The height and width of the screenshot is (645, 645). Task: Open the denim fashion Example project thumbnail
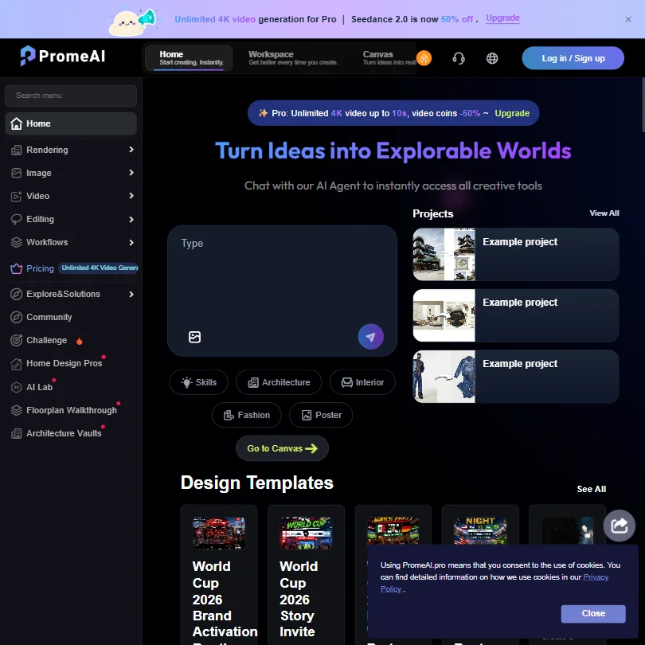click(444, 377)
